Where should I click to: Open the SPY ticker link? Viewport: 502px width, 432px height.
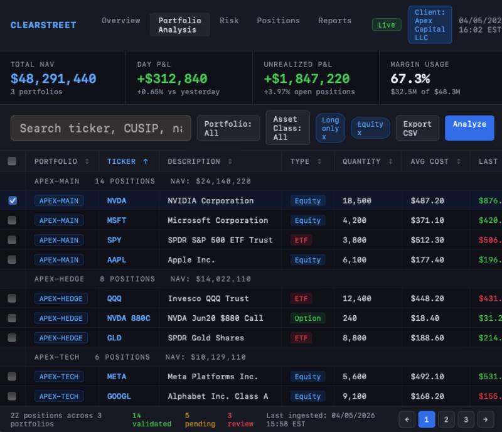coord(114,240)
